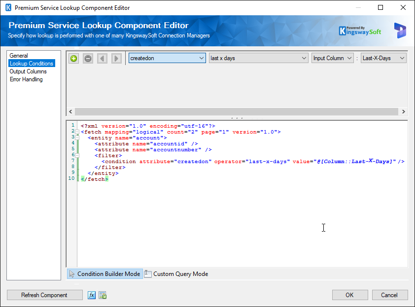Switch to Condition Builder Mode
The image size is (415, 307).
coord(105,274)
